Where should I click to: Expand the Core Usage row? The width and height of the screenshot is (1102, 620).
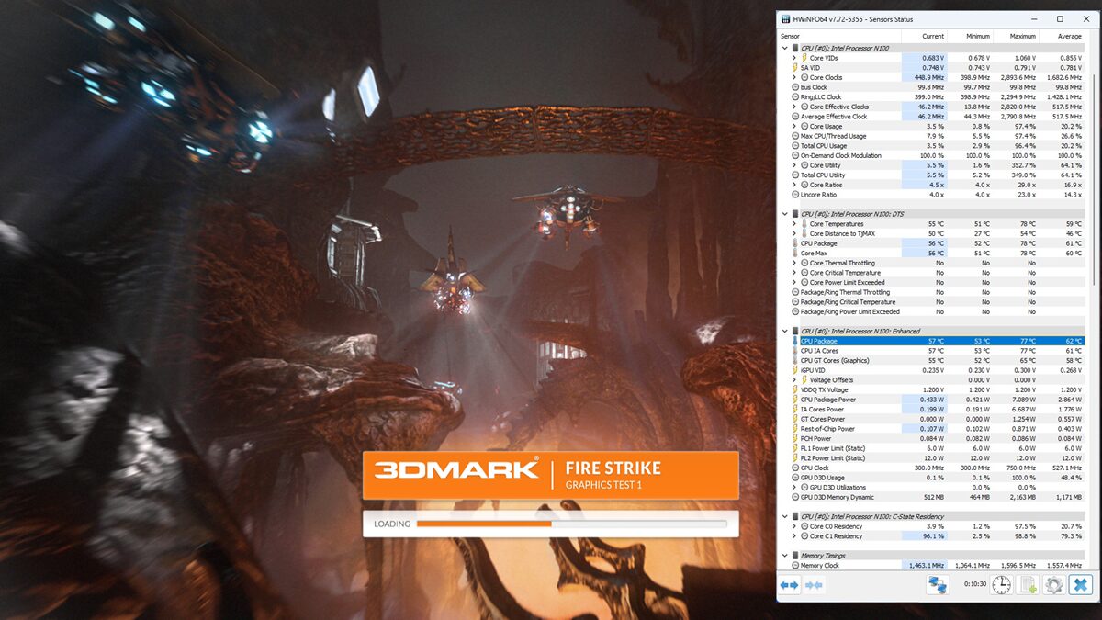(794, 127)
